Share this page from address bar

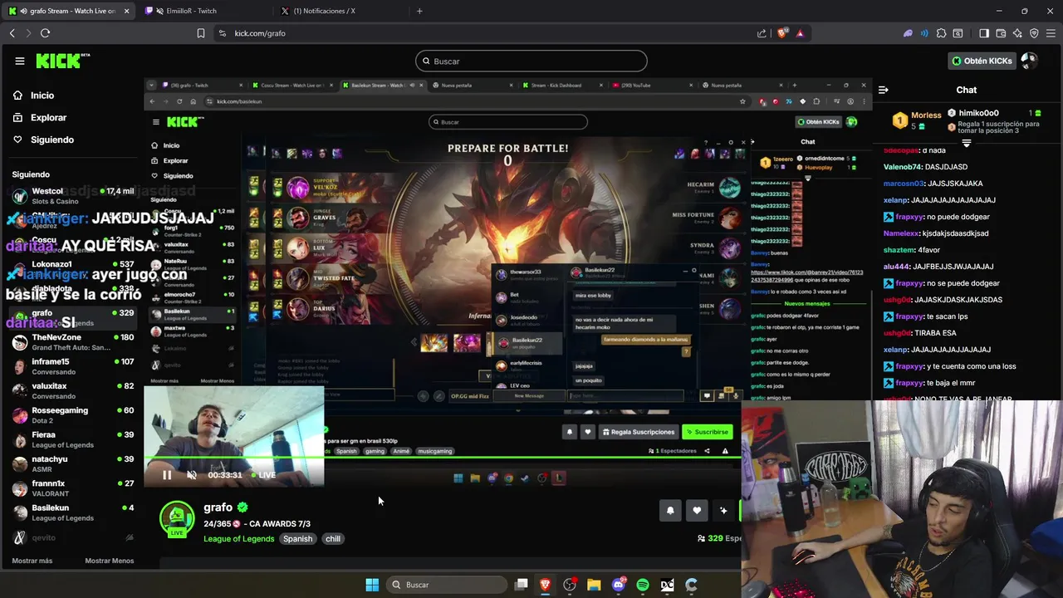coord(762,33)
